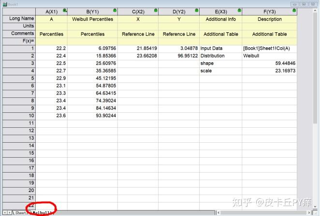Image resolution: width=320 pixels, height=216 pixels.
Task: Click green lock icon on column D(Y2)
Action: point(197,10)
